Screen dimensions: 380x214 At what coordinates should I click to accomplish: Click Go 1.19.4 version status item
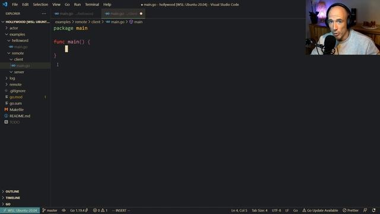coord(79,210)
